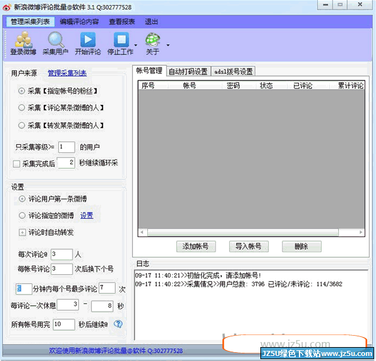Select 采集【指定帐号的粉丝】 radio option

[x=21, y=91]
